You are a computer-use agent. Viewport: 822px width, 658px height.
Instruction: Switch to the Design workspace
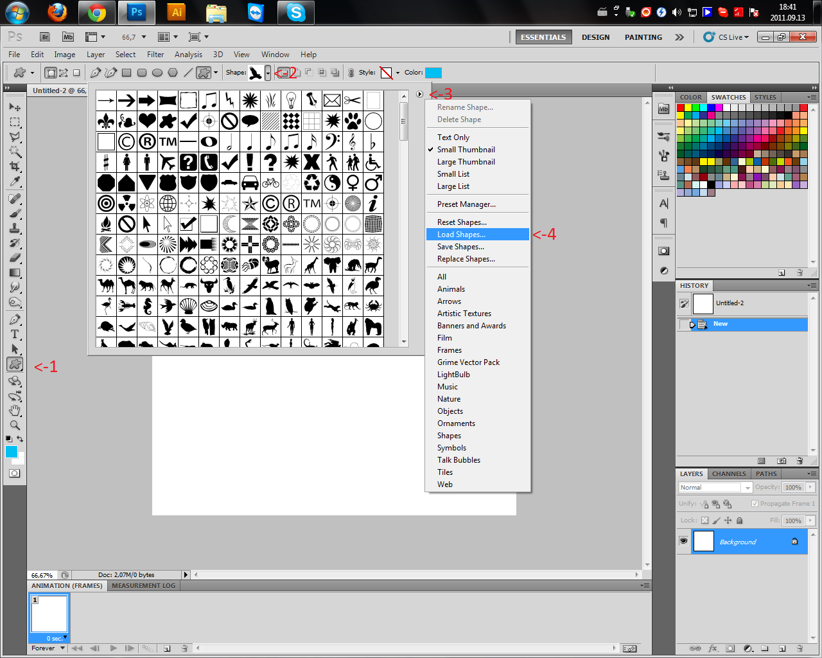pyautogui.click(x=595, y=37)
